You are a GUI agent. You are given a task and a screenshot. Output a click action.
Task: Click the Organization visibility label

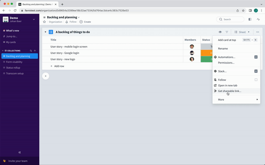pos(56,22)
